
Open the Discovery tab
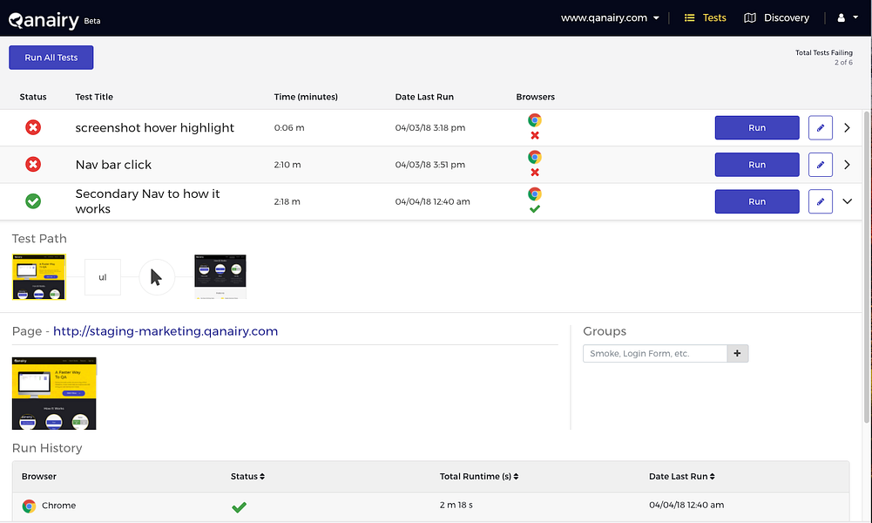click(776, 17)
